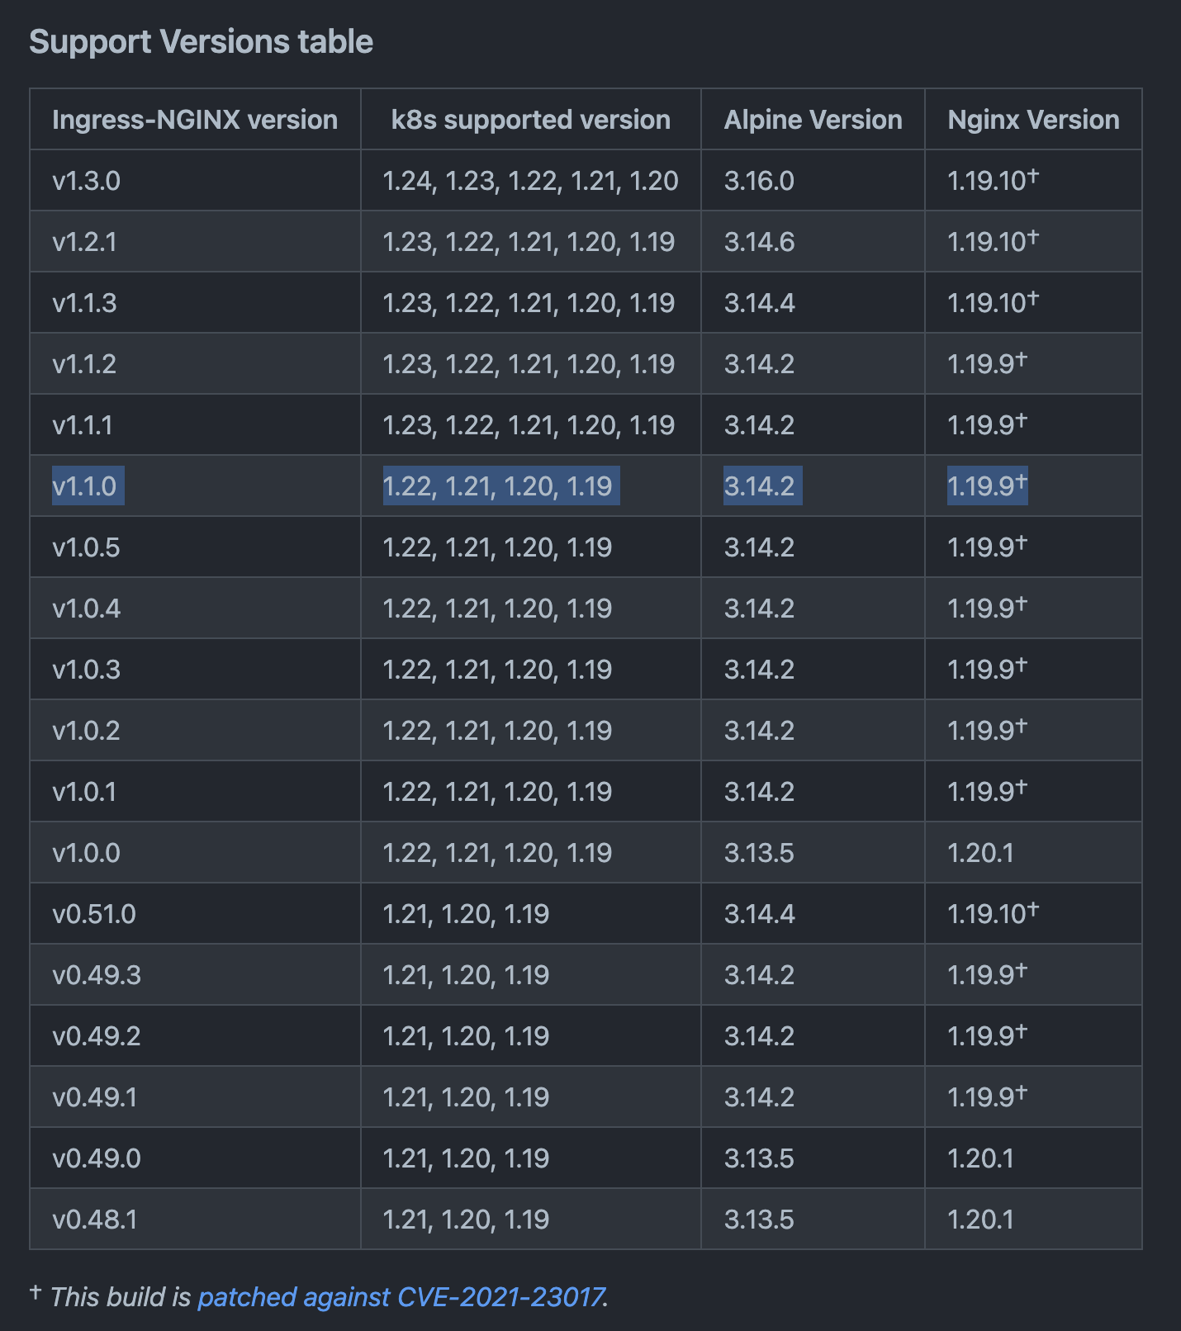Open the patched against CVE-2021-23017 link

[402, 1296]
